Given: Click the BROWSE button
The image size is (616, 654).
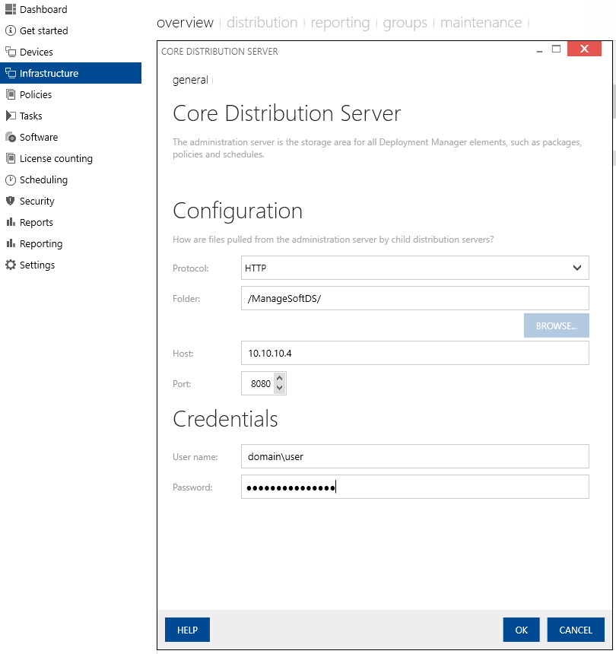Looking at the screenshot, I should 557,325.
